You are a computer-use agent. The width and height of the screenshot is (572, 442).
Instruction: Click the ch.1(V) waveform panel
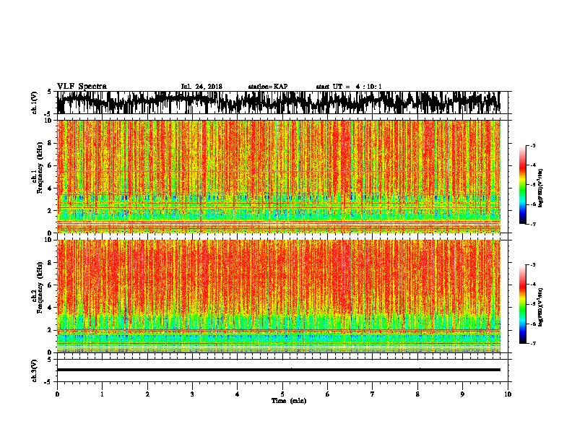point(282,103)
